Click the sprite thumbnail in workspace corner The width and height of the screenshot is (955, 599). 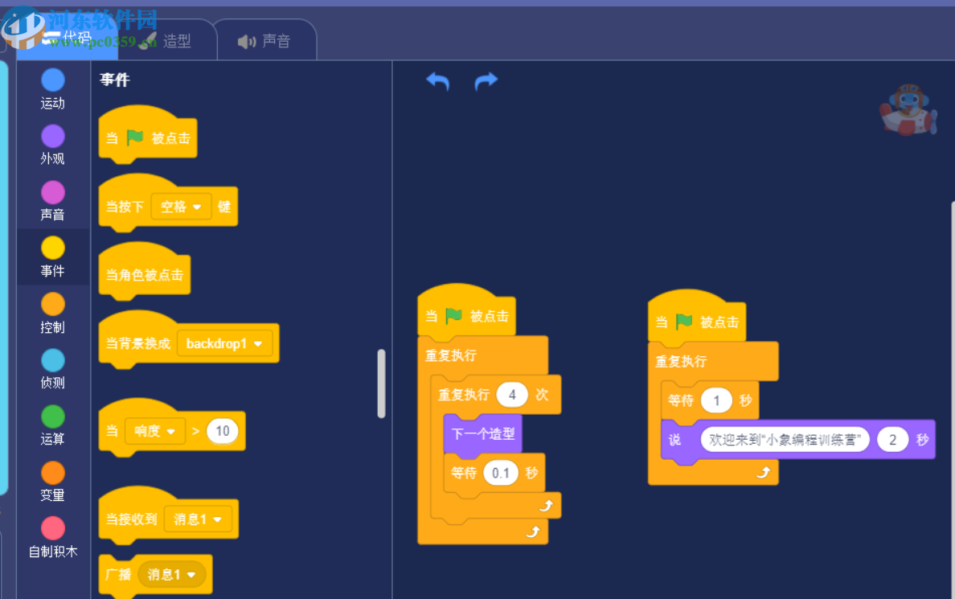click(908, 110)
